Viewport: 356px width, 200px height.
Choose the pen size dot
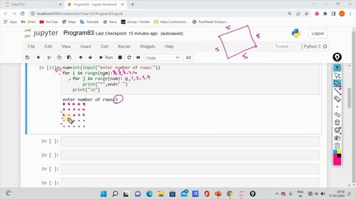pos(337,107)
